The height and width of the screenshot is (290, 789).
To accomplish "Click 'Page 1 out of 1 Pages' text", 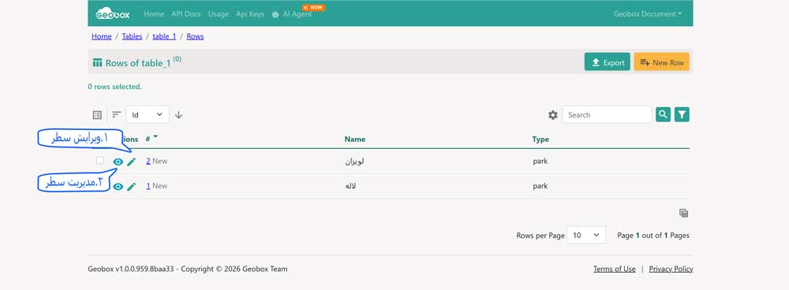I will pos(653,235).
